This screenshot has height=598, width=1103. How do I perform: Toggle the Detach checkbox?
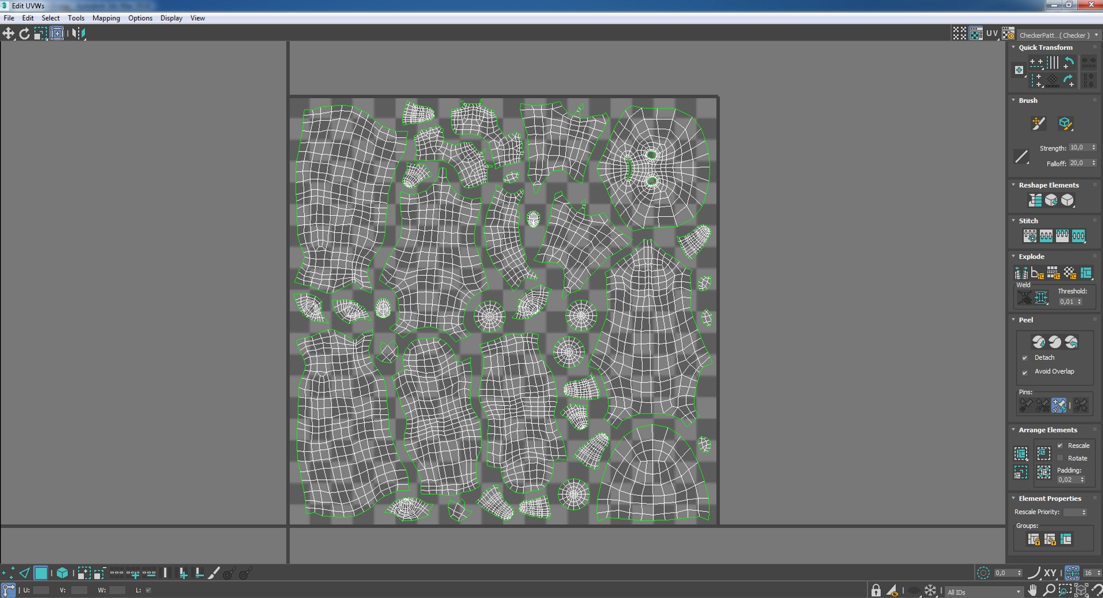pyautogui.click(x=1025, y=358)
